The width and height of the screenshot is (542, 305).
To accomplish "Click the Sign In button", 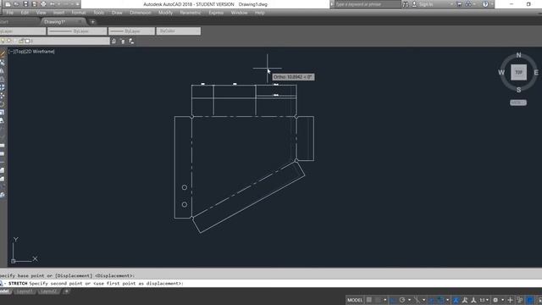I will point(426,4).
